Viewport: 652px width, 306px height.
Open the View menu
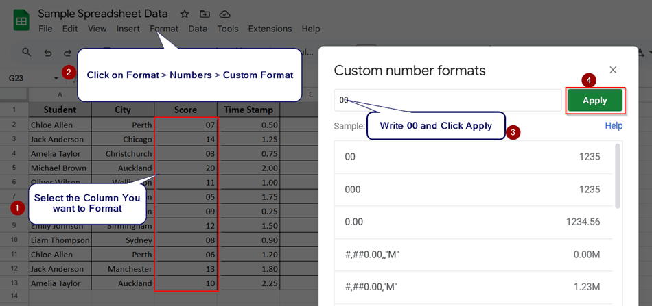(x=97, y=29)
